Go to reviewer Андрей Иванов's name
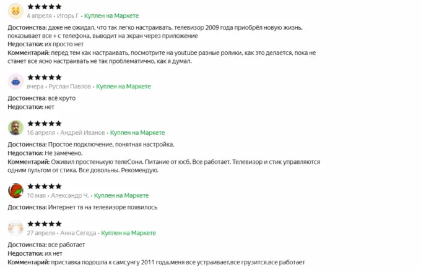 82,133
